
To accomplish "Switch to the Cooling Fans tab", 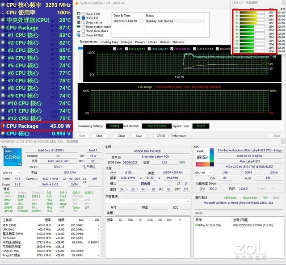I will 109,42.
